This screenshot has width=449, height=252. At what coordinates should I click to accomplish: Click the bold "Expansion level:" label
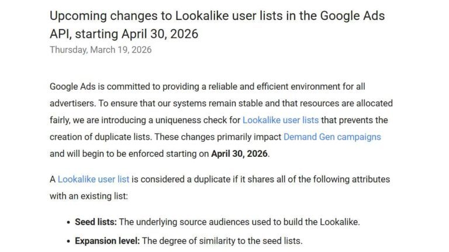(x=108, y=240)
